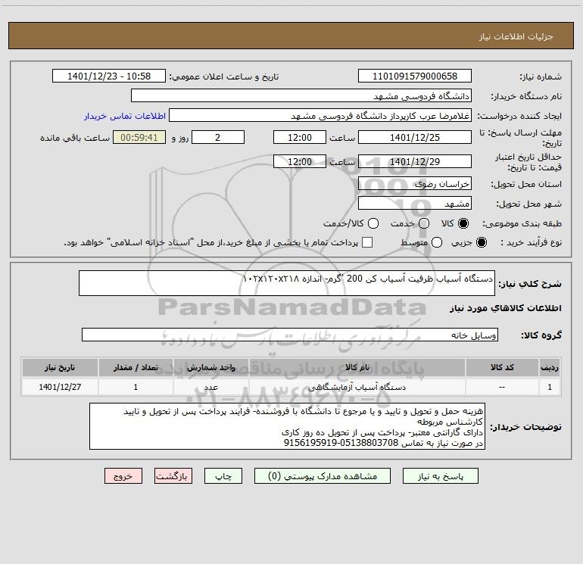
Task: Select the کالا radio button
Action: tap(463, 223)
